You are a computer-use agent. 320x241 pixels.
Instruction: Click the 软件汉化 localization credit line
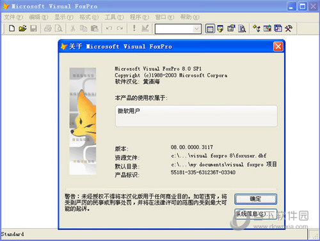(x=137, y=81)
